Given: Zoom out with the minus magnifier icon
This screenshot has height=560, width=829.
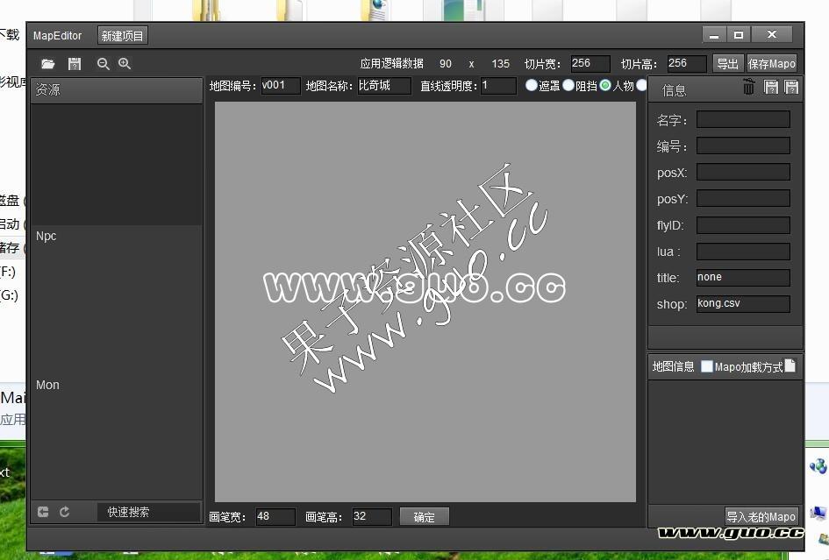Looking at the screenshot, I should (x=104, y=64).
